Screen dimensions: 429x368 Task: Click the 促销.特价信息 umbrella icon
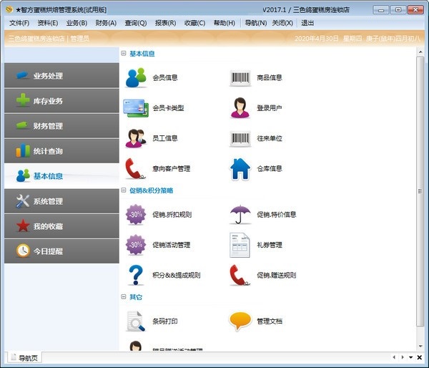coord(240,214)
